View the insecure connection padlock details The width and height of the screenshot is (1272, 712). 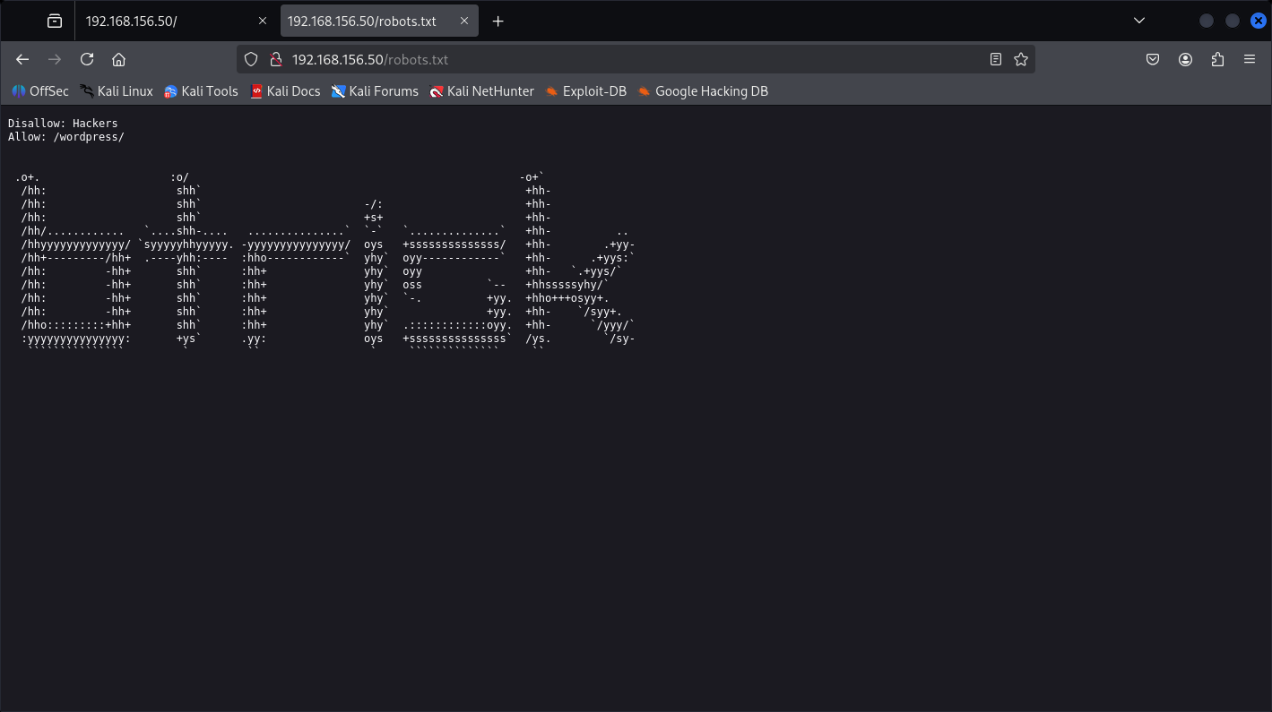[275, 59]
